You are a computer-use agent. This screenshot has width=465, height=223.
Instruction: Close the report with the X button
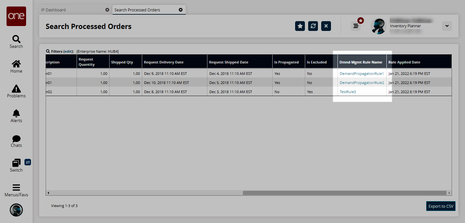[326, 26]
